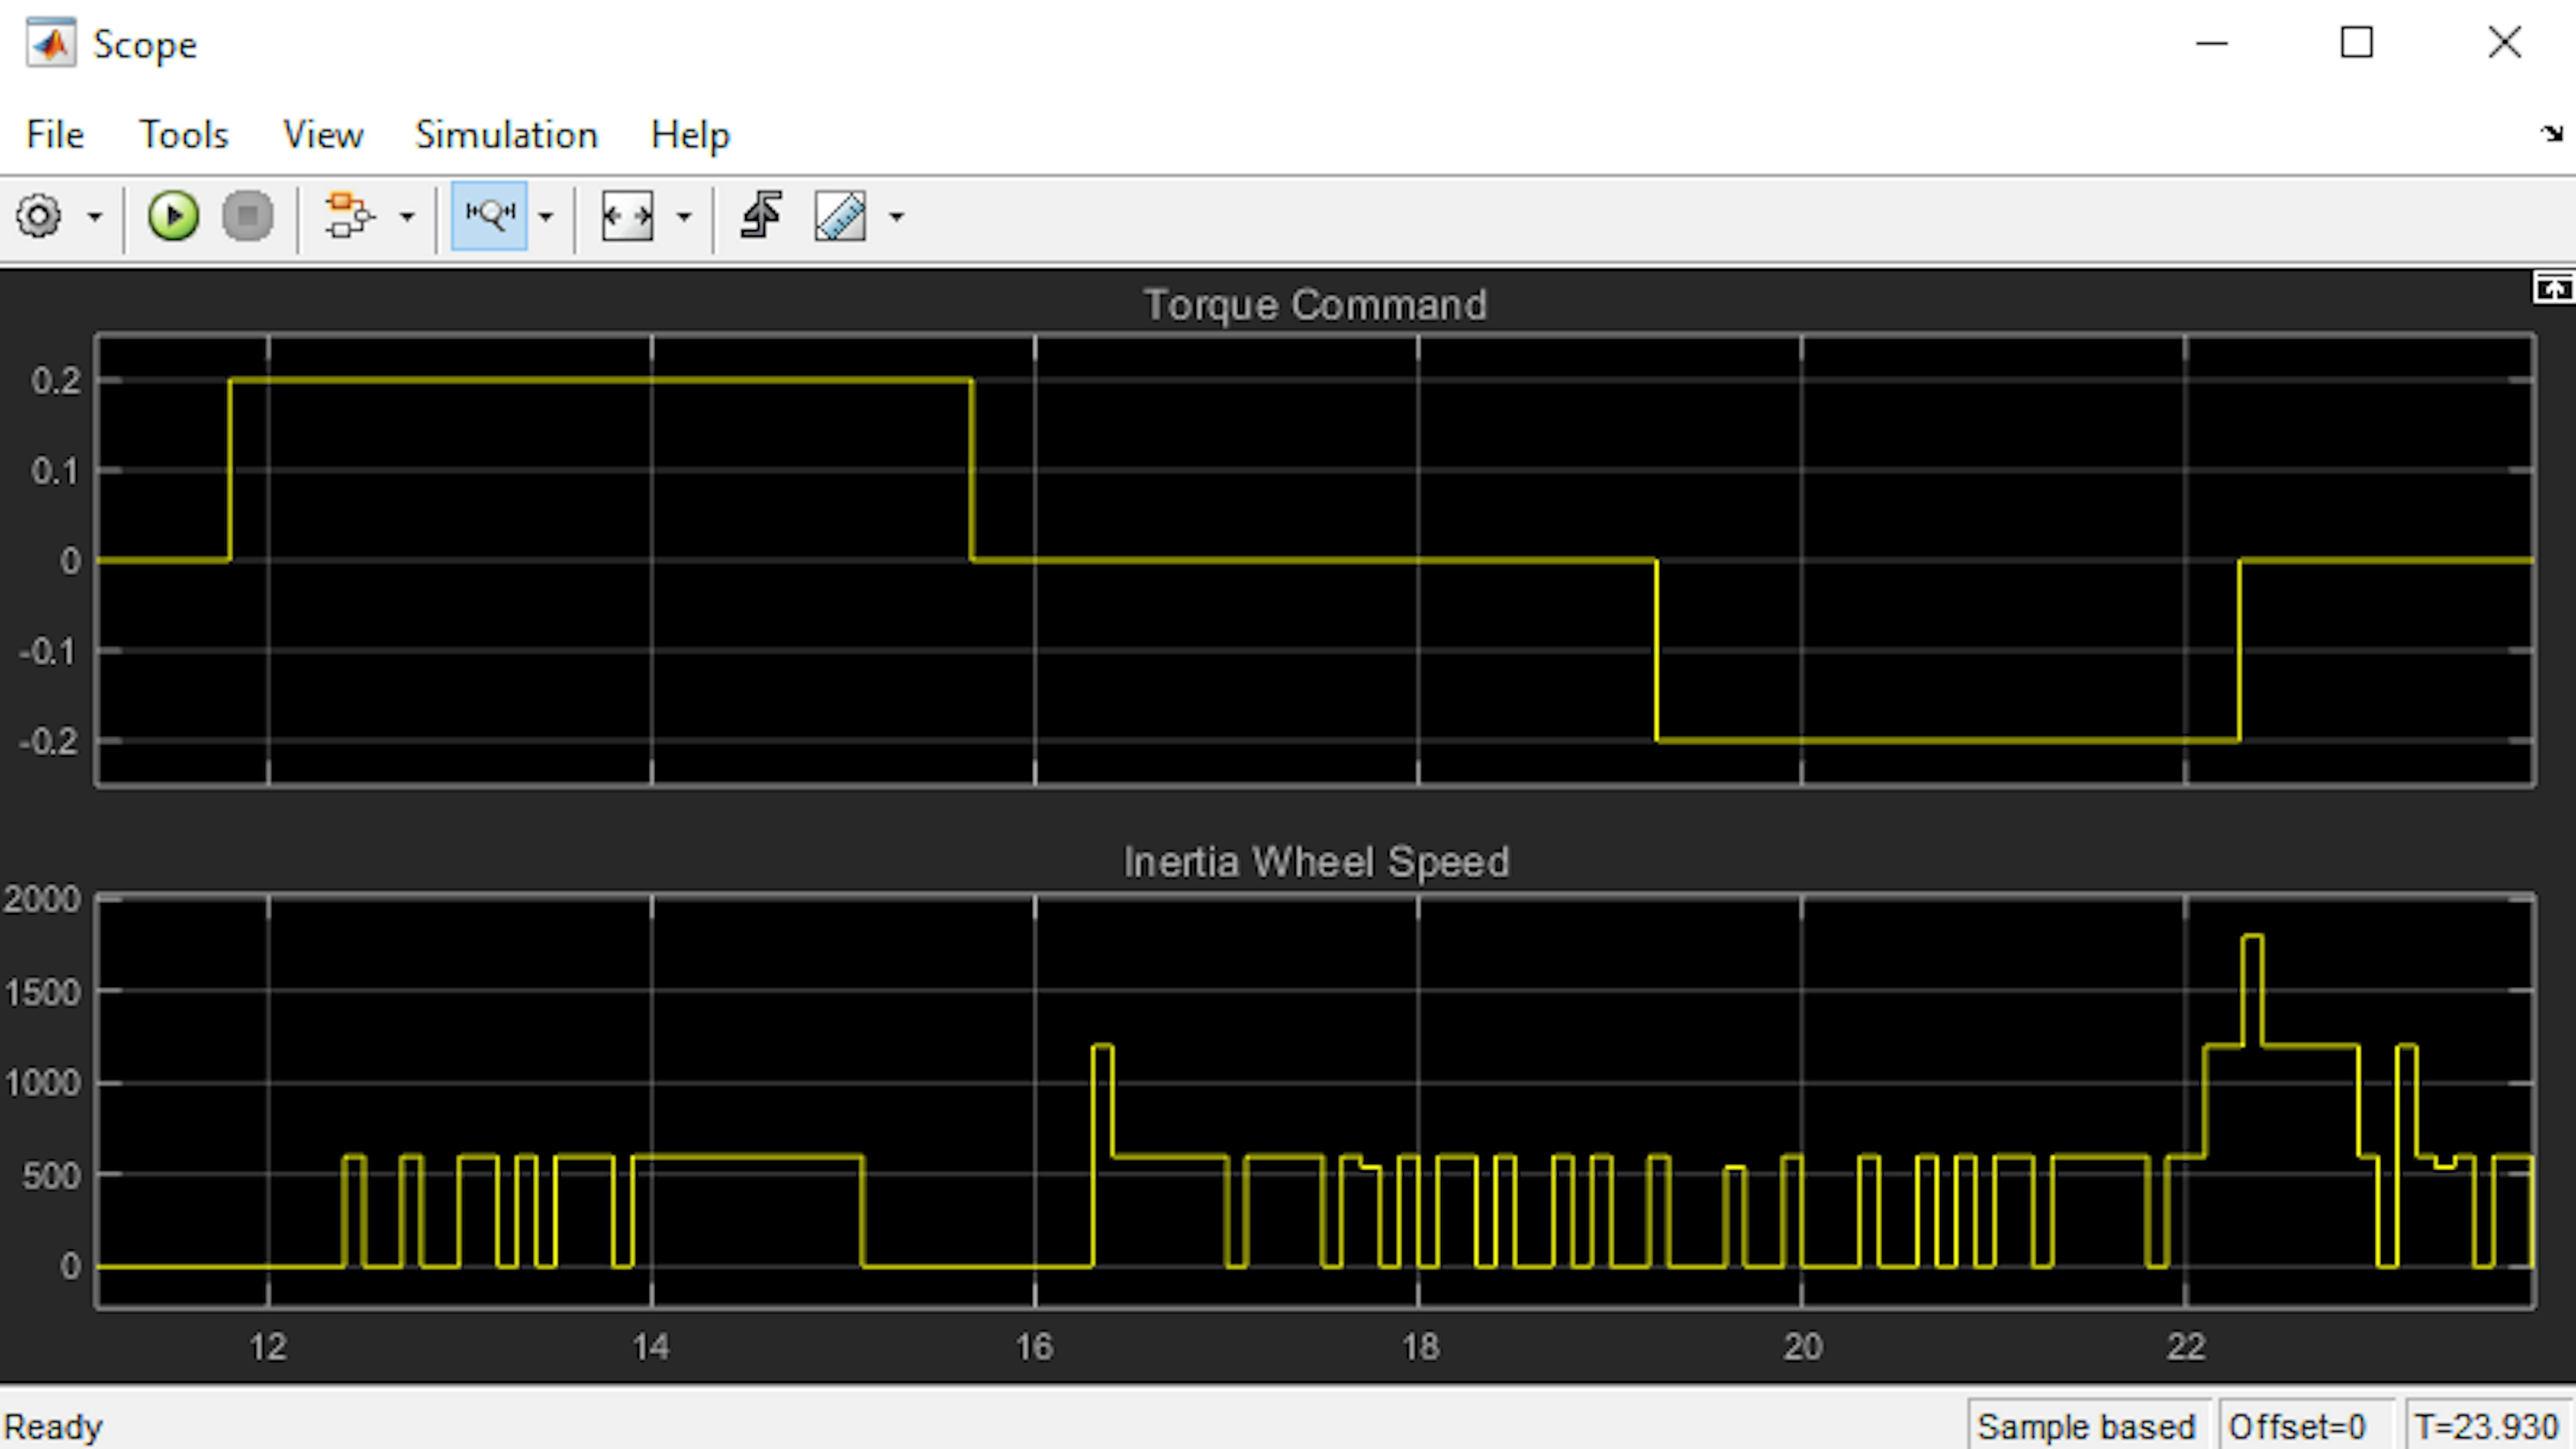Open the View menu
This screenshot has height=1449, width=2576.
coord(322,134)
